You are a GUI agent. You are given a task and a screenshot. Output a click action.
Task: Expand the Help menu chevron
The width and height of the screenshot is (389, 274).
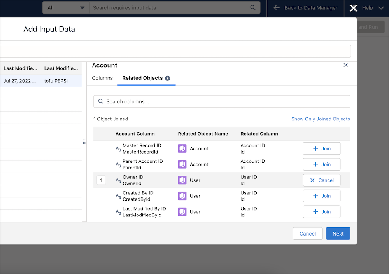click(381, 8)
